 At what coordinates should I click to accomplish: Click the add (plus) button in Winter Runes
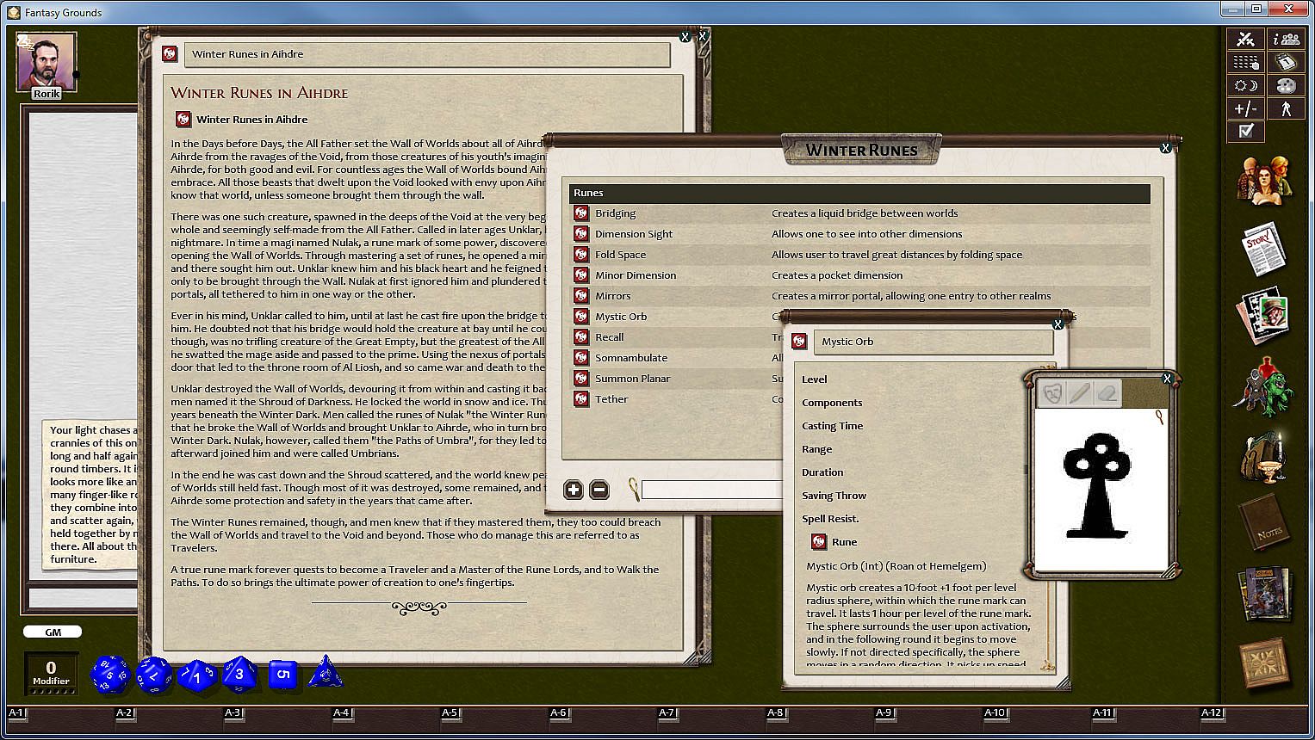pyautogui.click(x=574, y=490)
